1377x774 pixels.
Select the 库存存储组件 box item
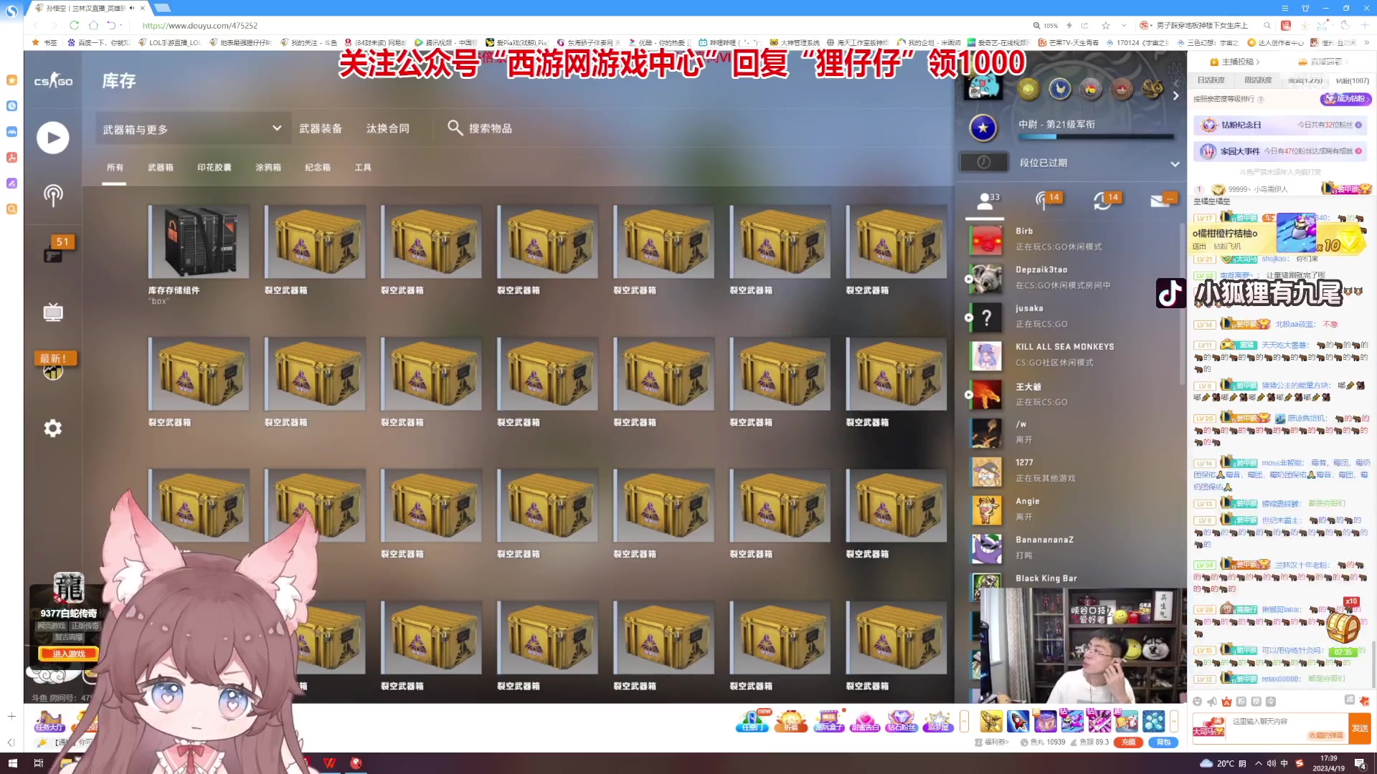tap(199, 255)
